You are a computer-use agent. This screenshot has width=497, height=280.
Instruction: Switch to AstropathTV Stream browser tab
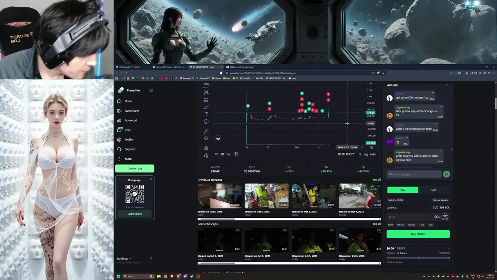(169, 67)
